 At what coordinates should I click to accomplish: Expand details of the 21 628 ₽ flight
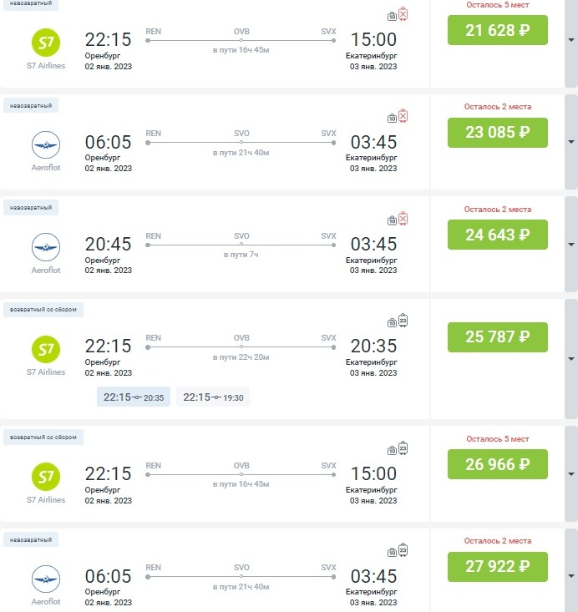[571, 40]
